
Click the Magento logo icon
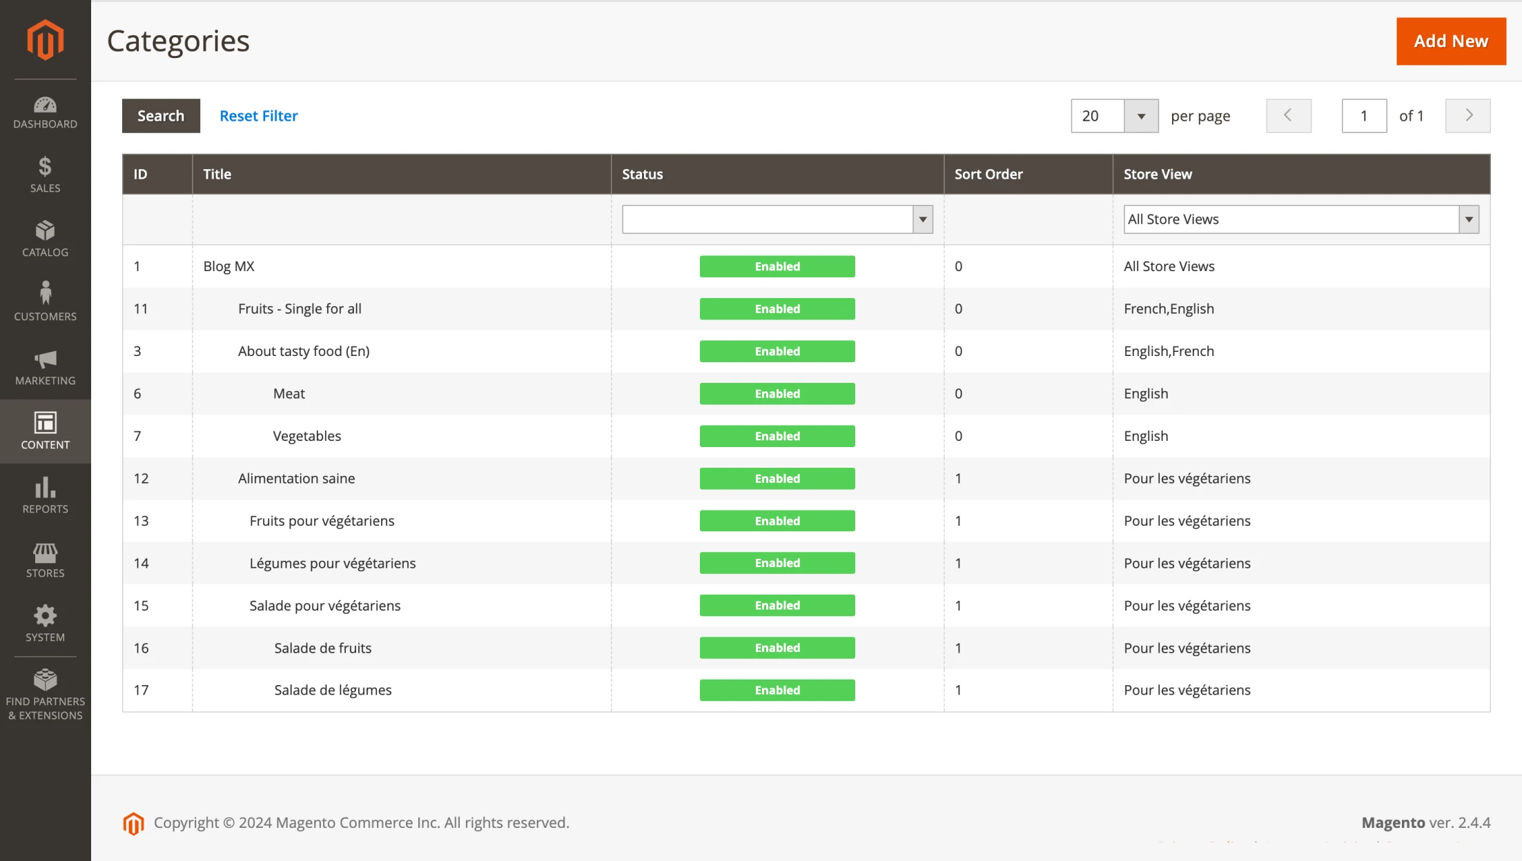[x=46, y=40]
